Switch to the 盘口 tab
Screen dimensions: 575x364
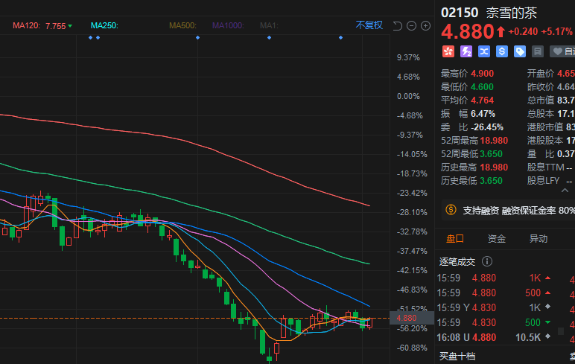tap(455, 239)
